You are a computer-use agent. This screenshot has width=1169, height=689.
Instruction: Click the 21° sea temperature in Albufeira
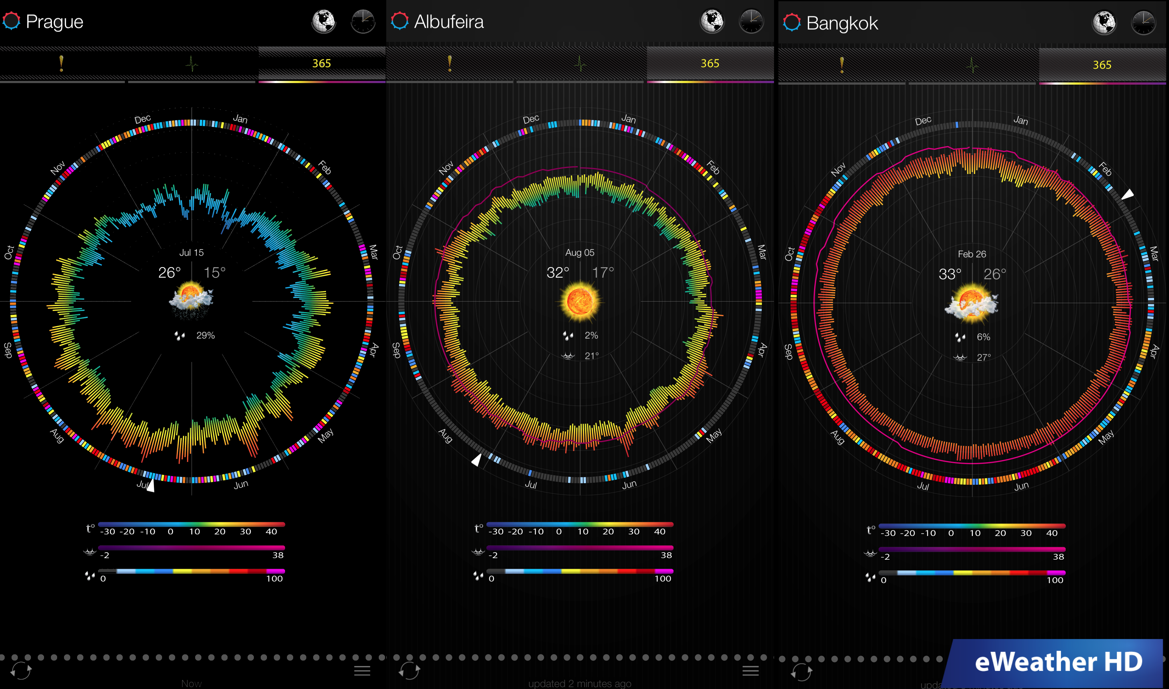coord(592,356)
